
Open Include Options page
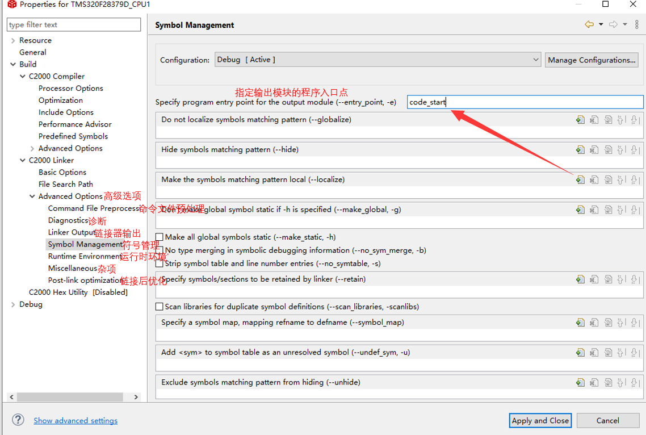(x=66, y=112)
